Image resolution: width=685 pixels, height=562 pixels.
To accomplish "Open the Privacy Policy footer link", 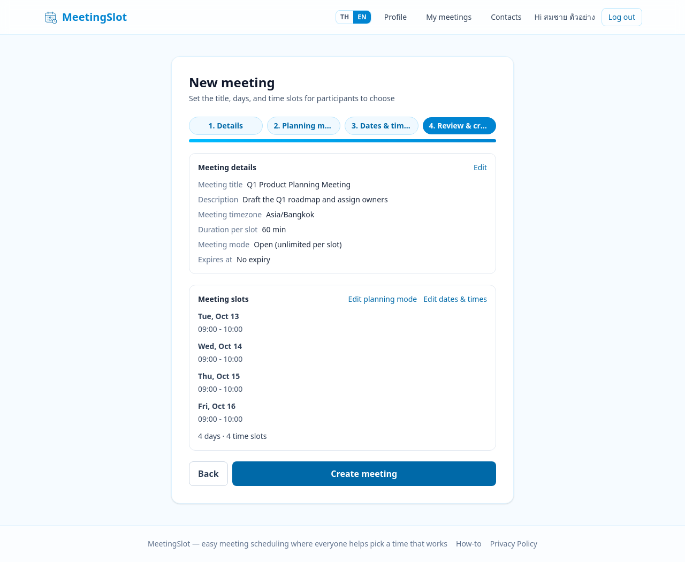I will [514, 544].
